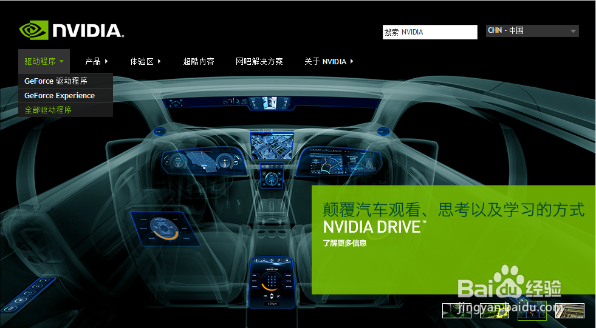Select the first carousel thumbnail
This screenshot has height=328, width=596.
pos(456,310)
